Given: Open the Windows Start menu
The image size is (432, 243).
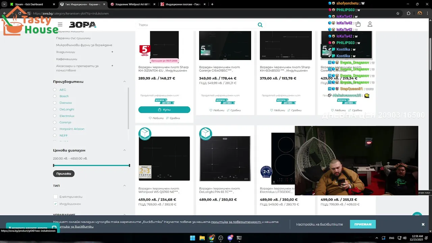Looking at the screenshot, I should click(192, 238).
